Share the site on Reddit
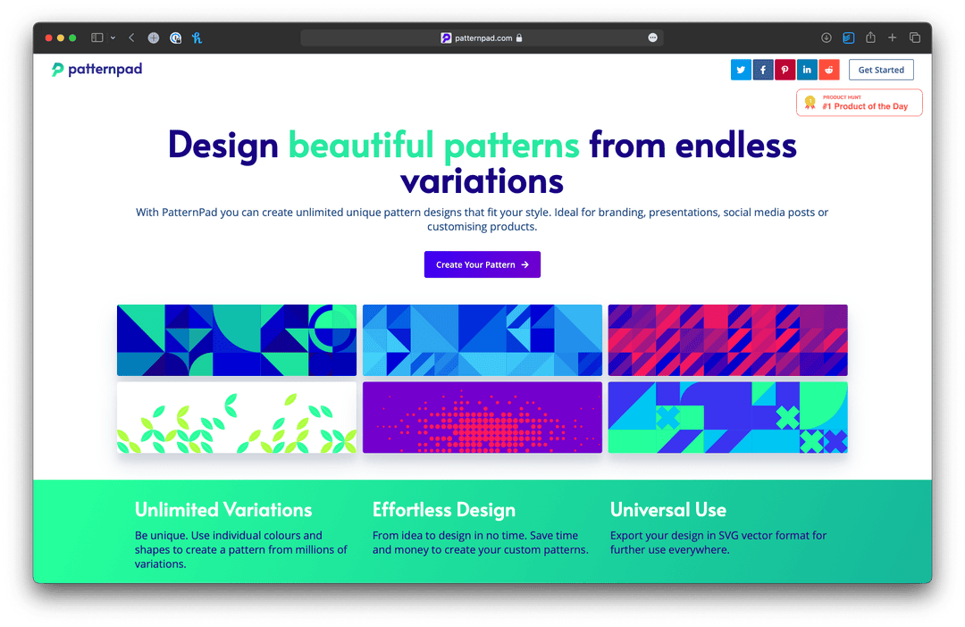Viewport: 965px width, 627px height. click(829, 69)
